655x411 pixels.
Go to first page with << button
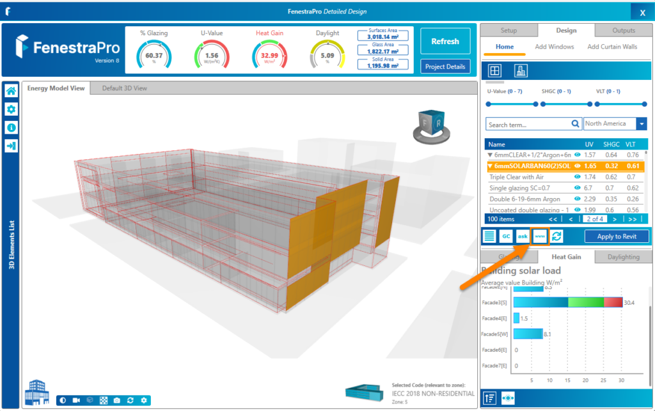pyautogui.click(x=553, y=219)
